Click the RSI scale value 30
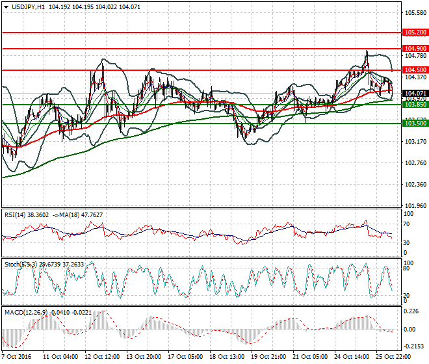 (406, 243)
